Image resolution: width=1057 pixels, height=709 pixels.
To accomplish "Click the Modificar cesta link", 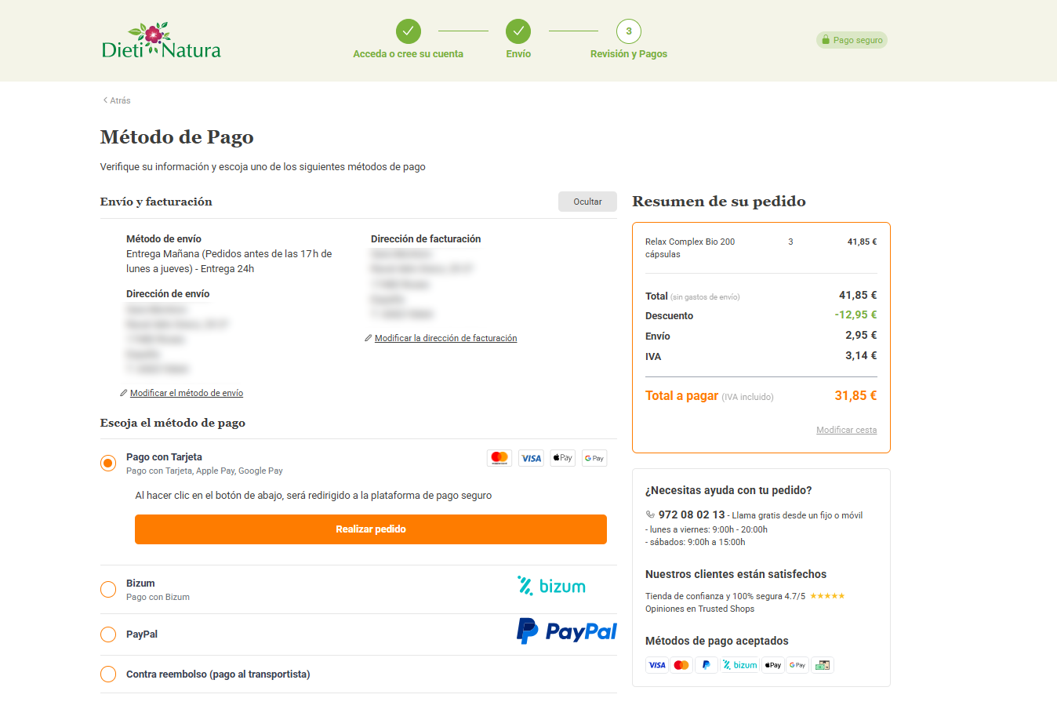I will click(x=846, y=430).
